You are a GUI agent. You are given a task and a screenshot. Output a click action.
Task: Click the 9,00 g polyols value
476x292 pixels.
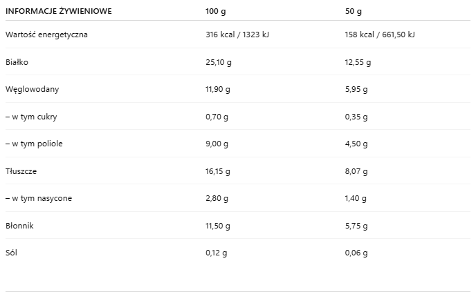coord(217,144)
